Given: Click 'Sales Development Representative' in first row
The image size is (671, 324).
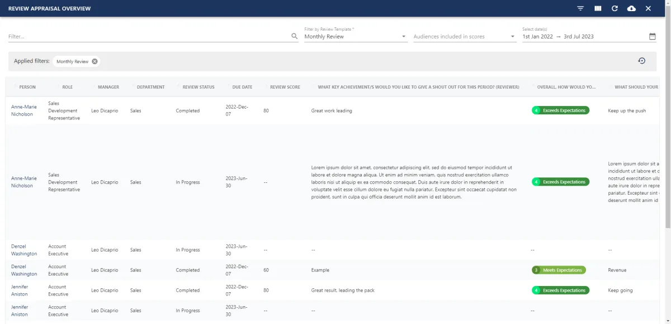Looking at the screenshot, I should click(64, 110).
